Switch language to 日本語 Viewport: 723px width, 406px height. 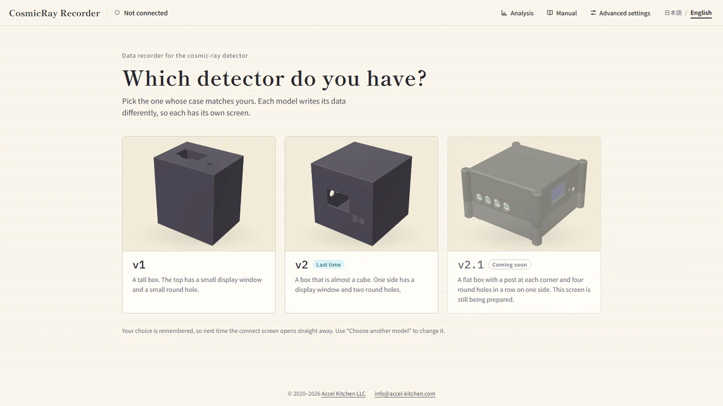point(673,13)
